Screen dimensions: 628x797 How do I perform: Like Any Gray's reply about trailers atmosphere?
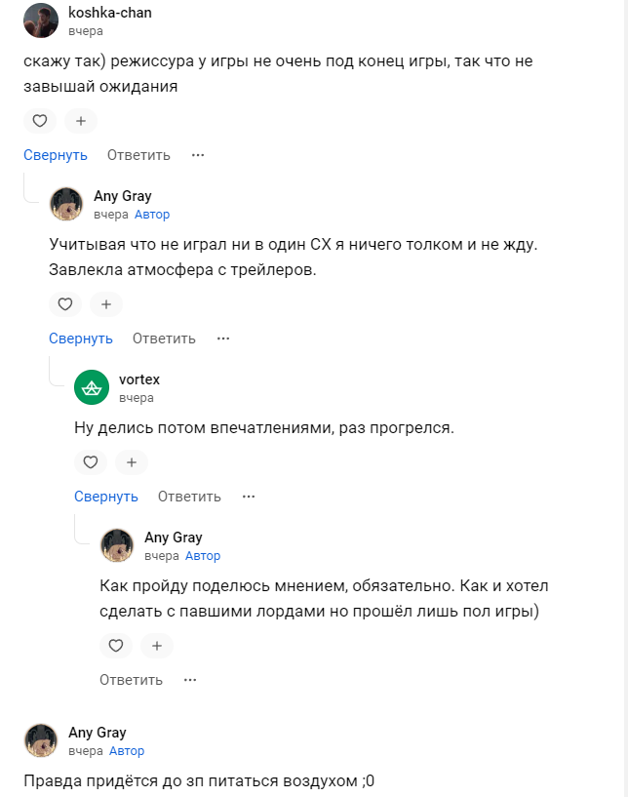(65, 304)
